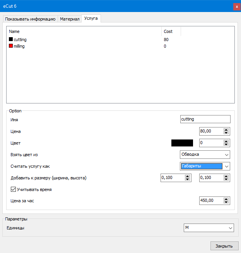Open the Взять цвет из dropdown

[x=205, y=155]
